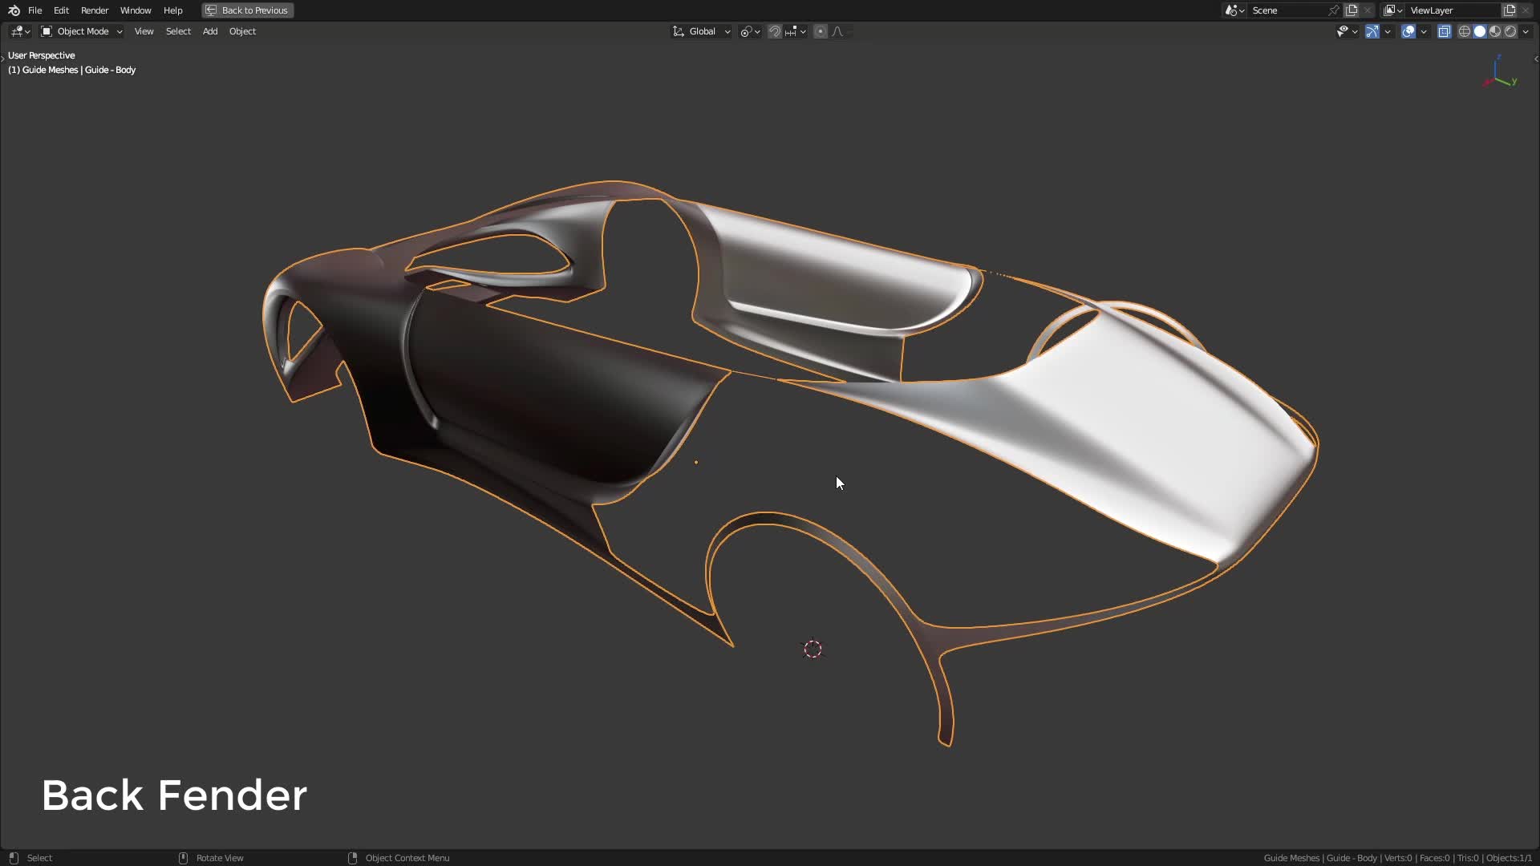Open the File menu

(34, 10)
